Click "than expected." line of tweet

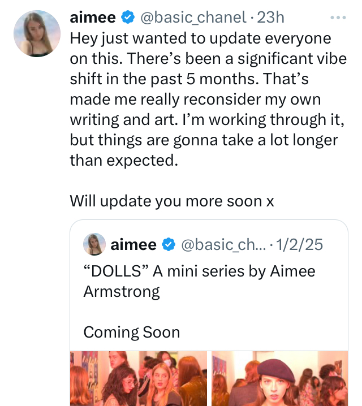tap(124, 161)
